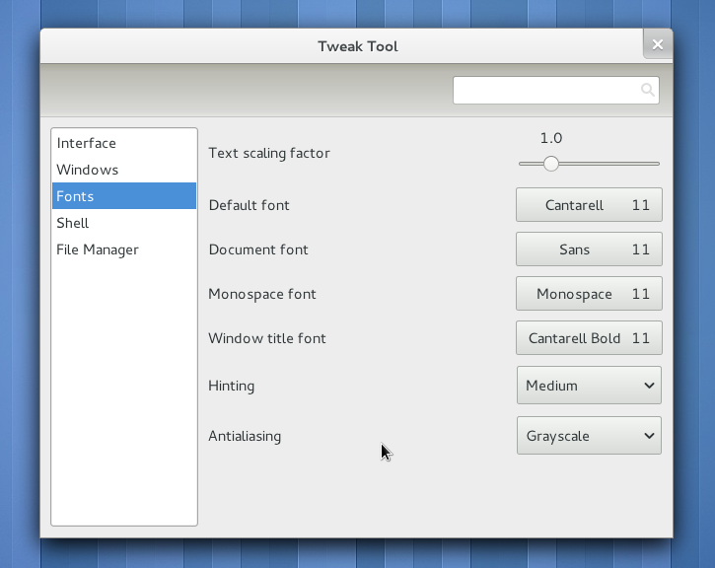
Task: Open the Antialiasing Grayscale dropdown
Action: (x=589, y=436)
